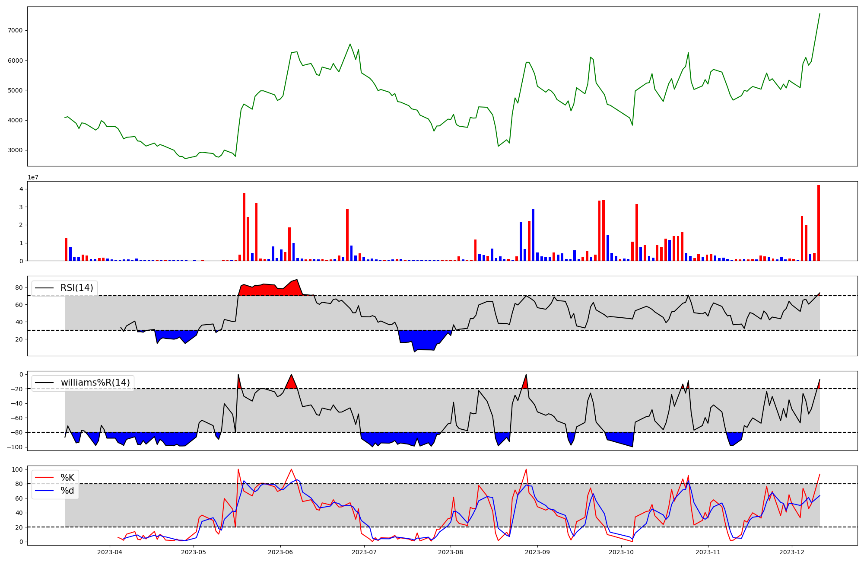This screenshot has width=864, height=562.
Task: Click the large blue oversold RSI area in July
Action: [423, 339]
